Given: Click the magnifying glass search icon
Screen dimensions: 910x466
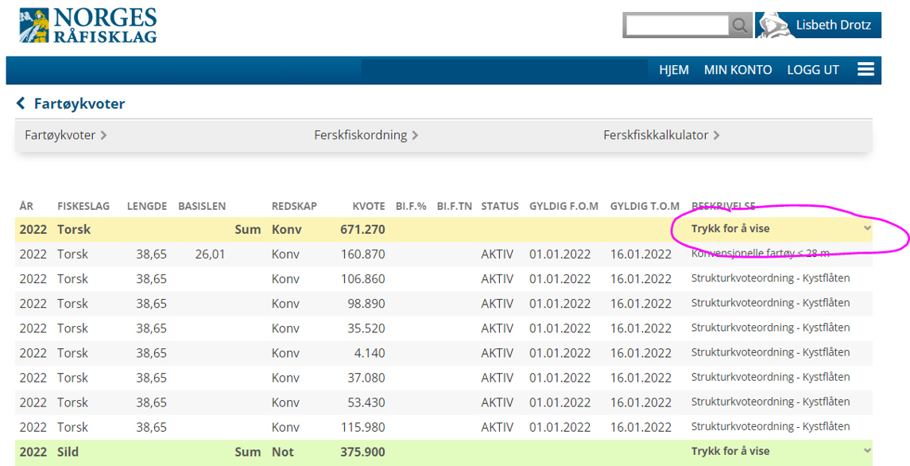Looking at the screenshot, I should [x=740, y=26].
